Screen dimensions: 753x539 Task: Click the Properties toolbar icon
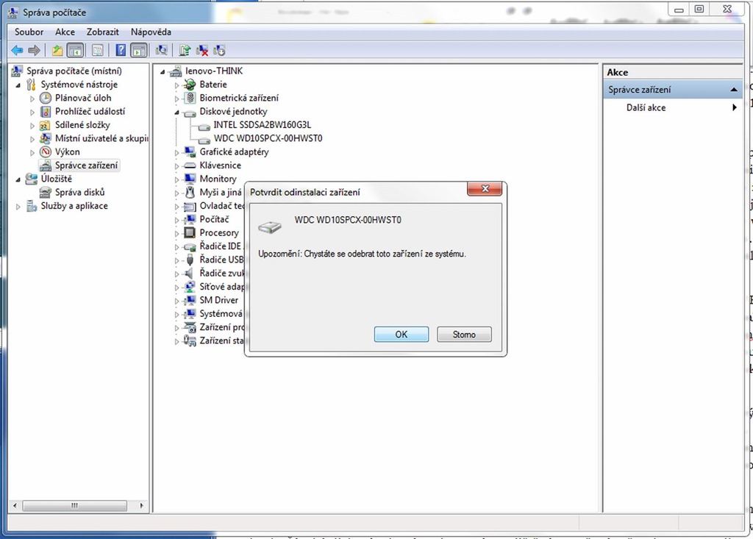[97, 50]
